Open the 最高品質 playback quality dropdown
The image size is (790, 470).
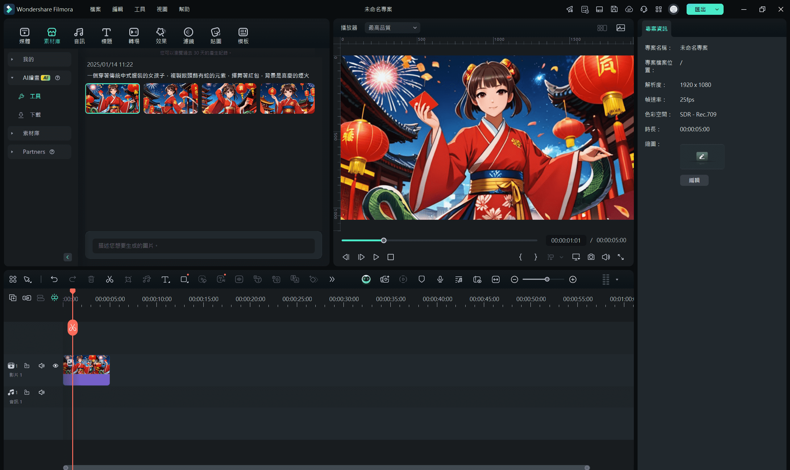coord(393,28)
